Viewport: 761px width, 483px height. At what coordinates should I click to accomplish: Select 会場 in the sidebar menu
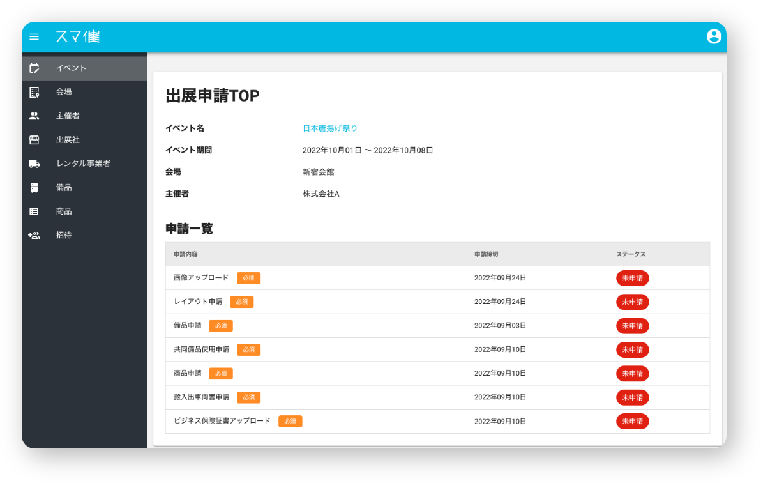[64, 92]
